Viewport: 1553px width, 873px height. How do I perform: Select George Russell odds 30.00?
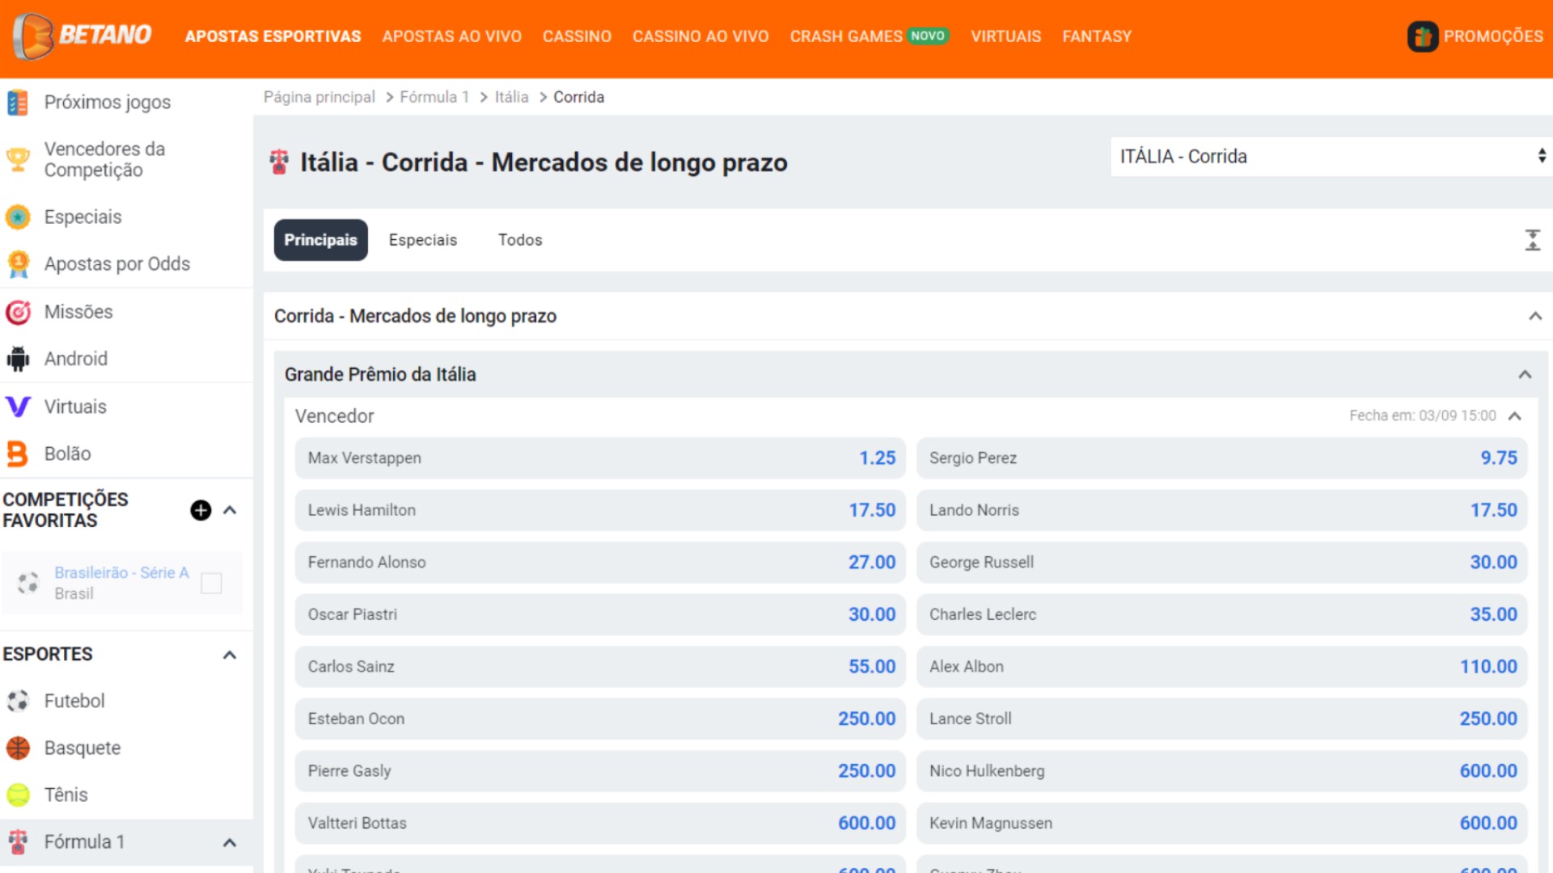click(x=1221, y=563)
